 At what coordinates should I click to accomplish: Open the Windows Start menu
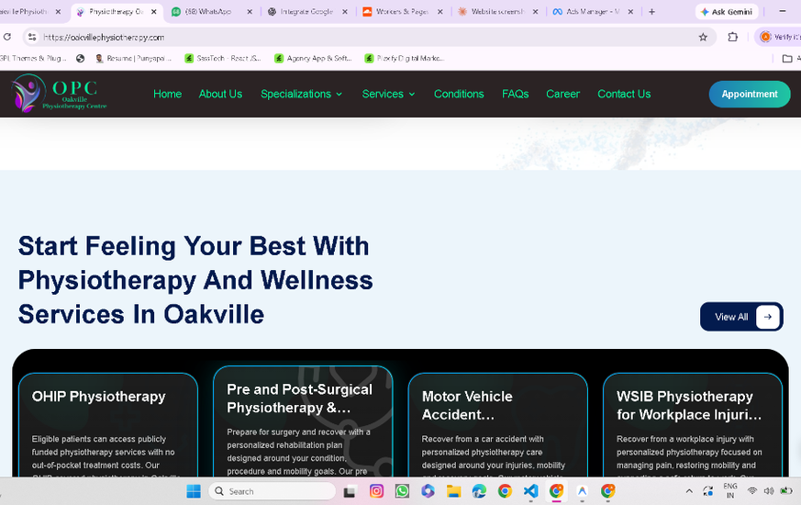(194, 491)
